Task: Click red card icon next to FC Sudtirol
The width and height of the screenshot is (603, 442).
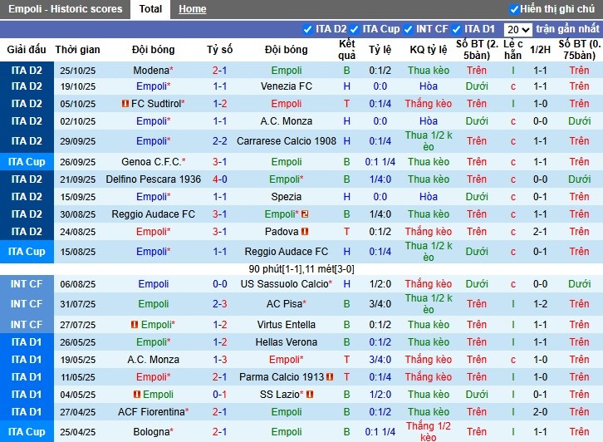Action: pyautogui.click(x=125, y=104)
